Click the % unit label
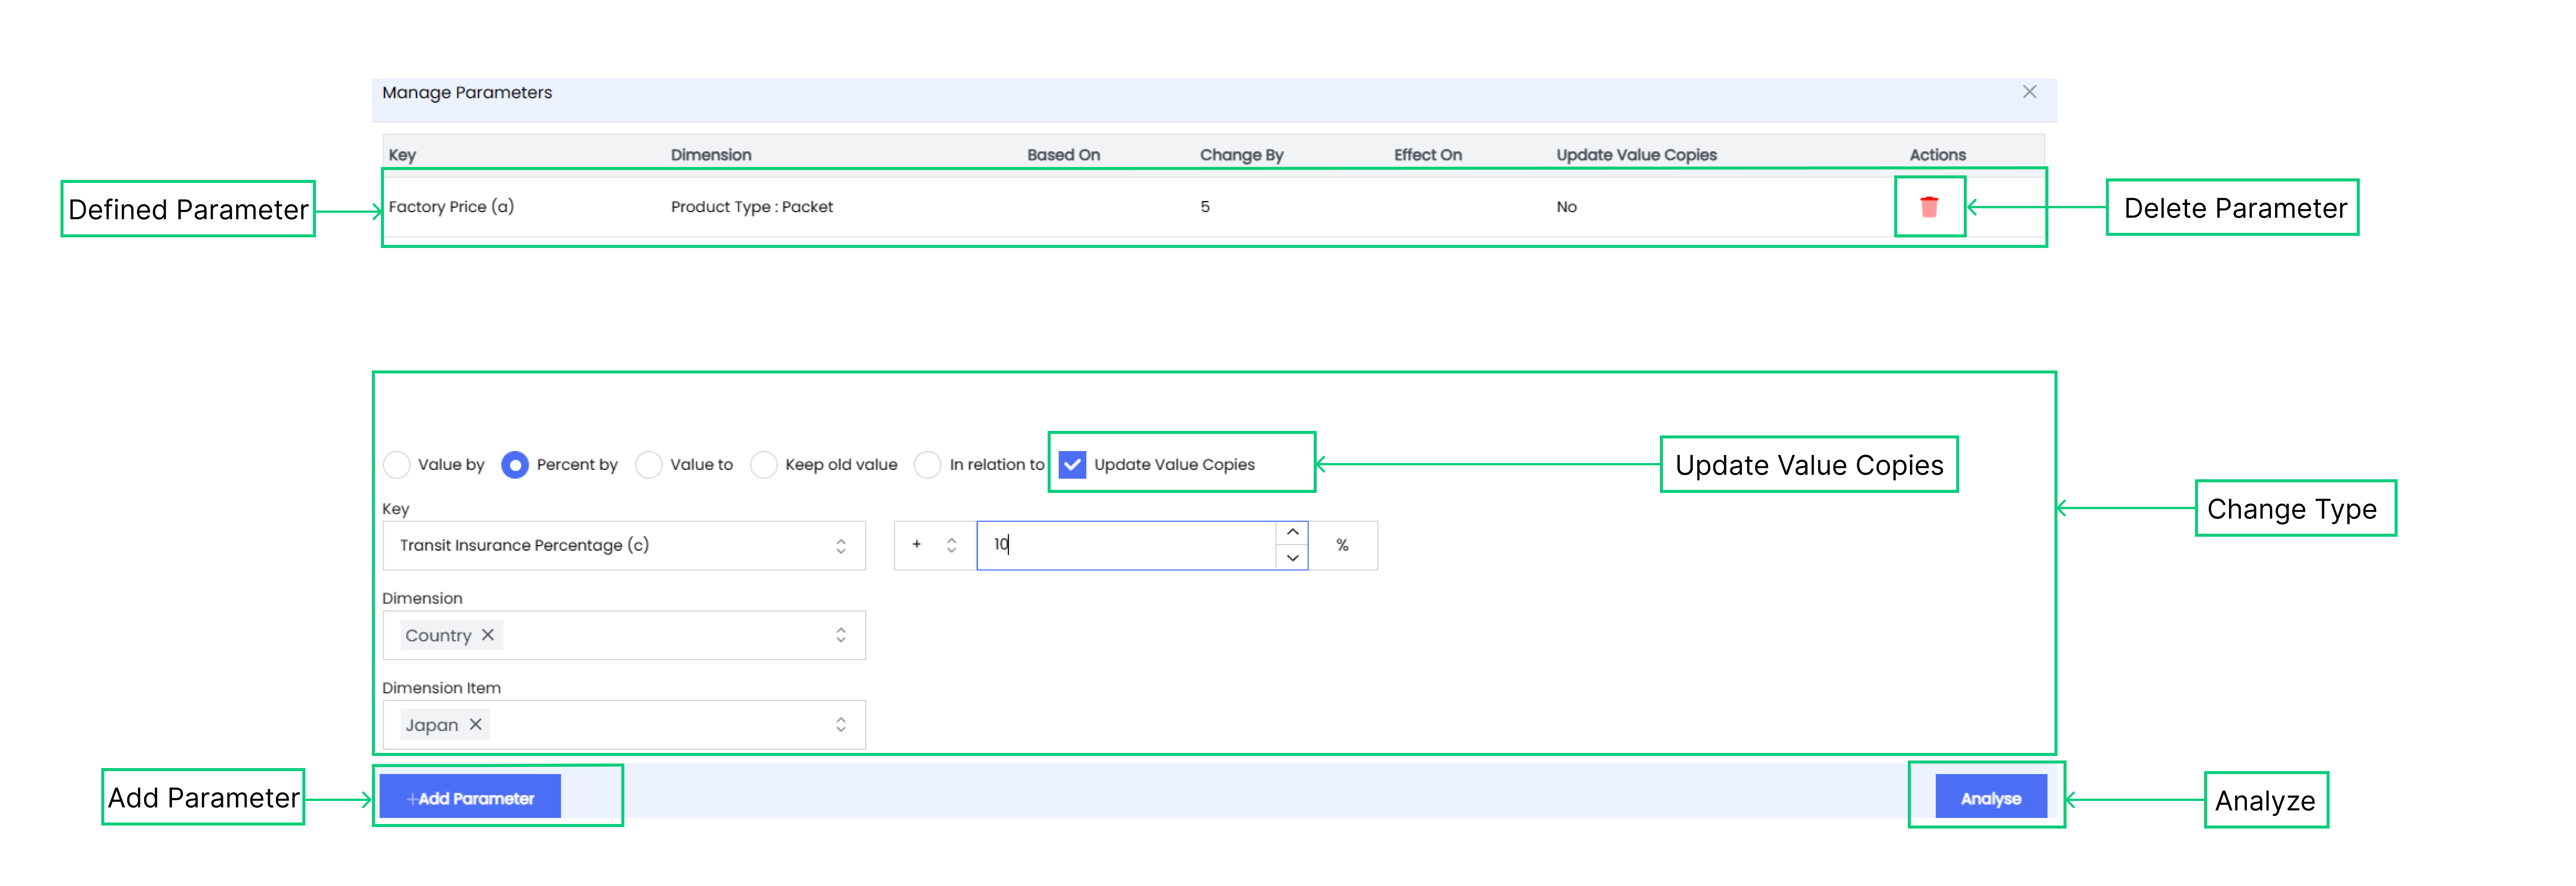 click(x=1342, y=546)
